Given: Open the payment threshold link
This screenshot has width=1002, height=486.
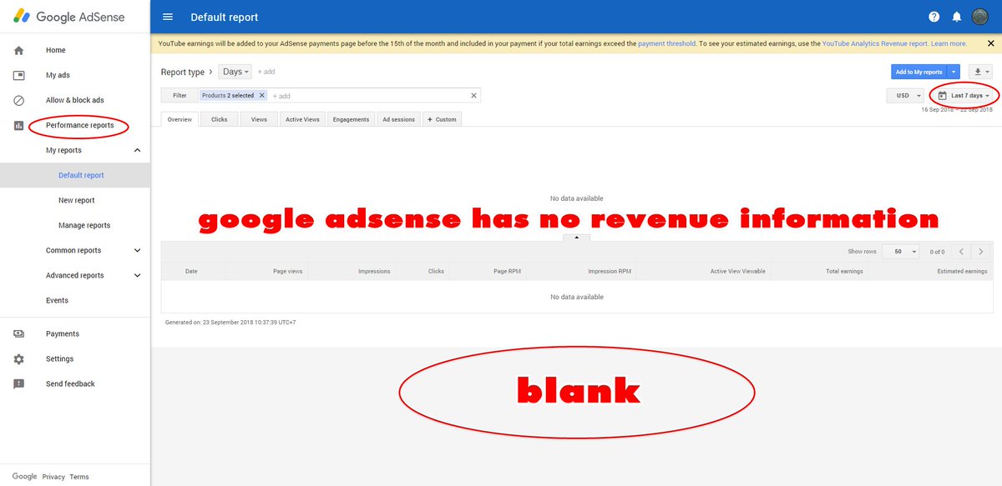Looking at the screenshot, I should point(666,43).
